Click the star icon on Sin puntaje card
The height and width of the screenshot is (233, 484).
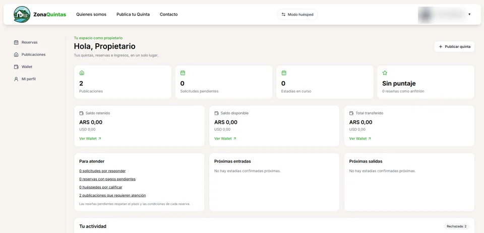point(385,73)
